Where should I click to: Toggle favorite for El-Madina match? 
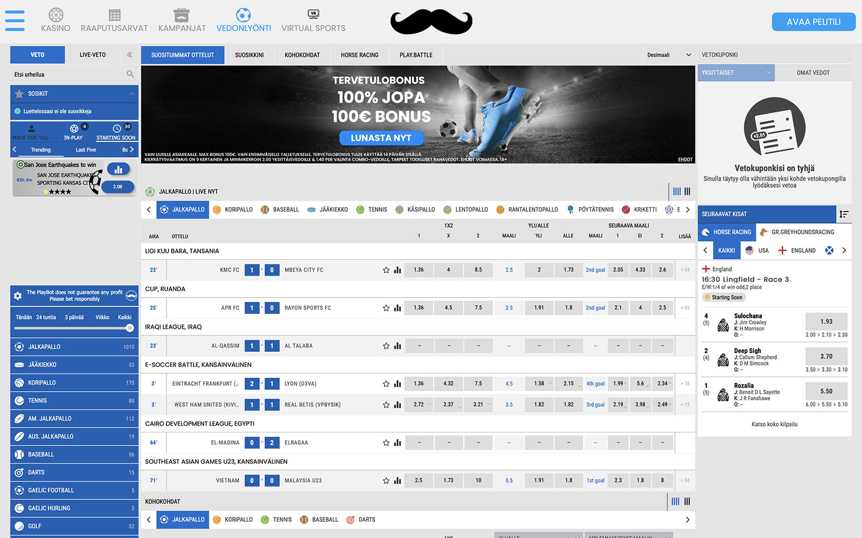pos(386,443)
